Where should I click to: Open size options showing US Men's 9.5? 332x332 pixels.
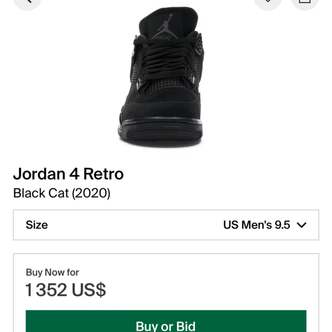[x=256, y=225]
